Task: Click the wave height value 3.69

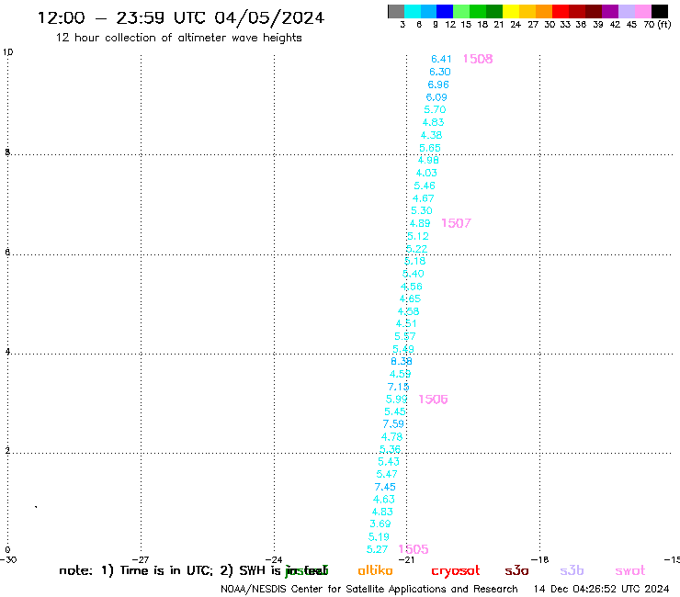Action: (x=380, y=524)
